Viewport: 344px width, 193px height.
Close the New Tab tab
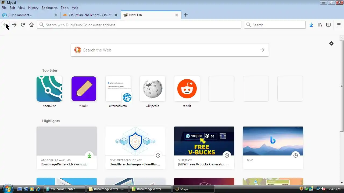(177, 15)
